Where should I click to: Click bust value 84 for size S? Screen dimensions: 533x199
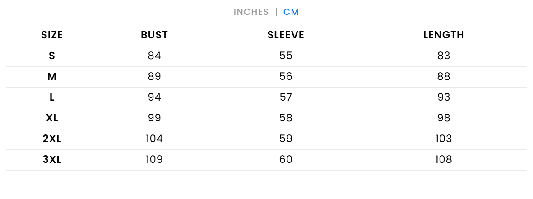click(x=154, y=56)
